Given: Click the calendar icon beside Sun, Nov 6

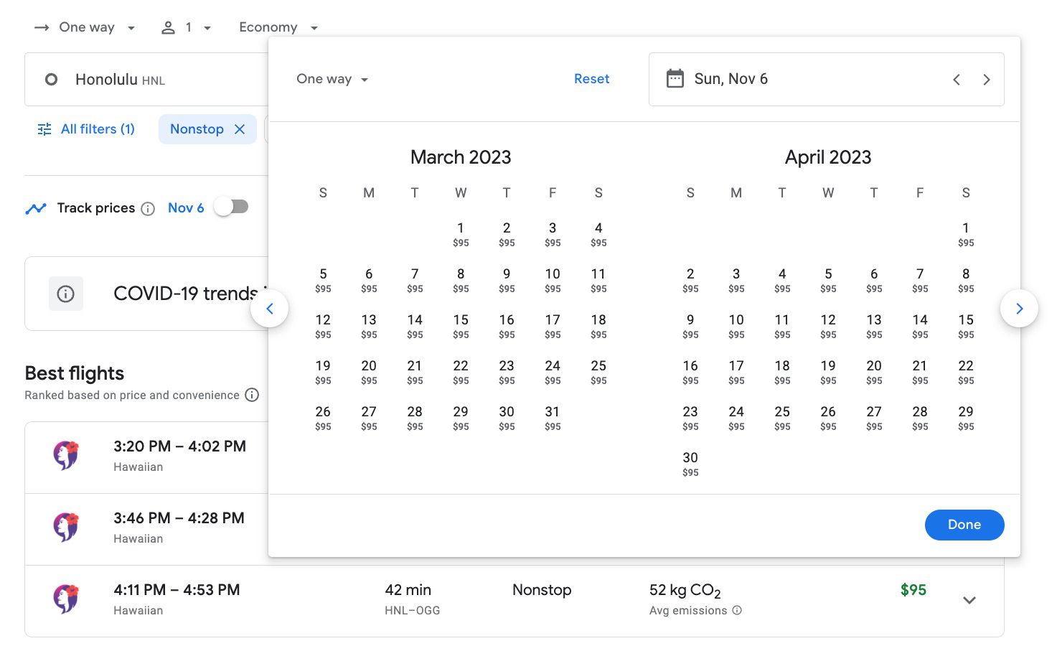Looking at the screenshot, I should pyautogui.click(x=675, y=78).
